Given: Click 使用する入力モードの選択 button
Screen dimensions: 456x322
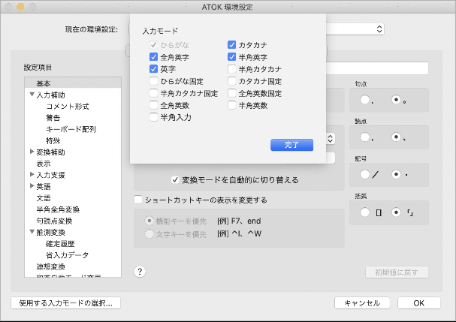Looking at the screenshot, I should point(65,303).
